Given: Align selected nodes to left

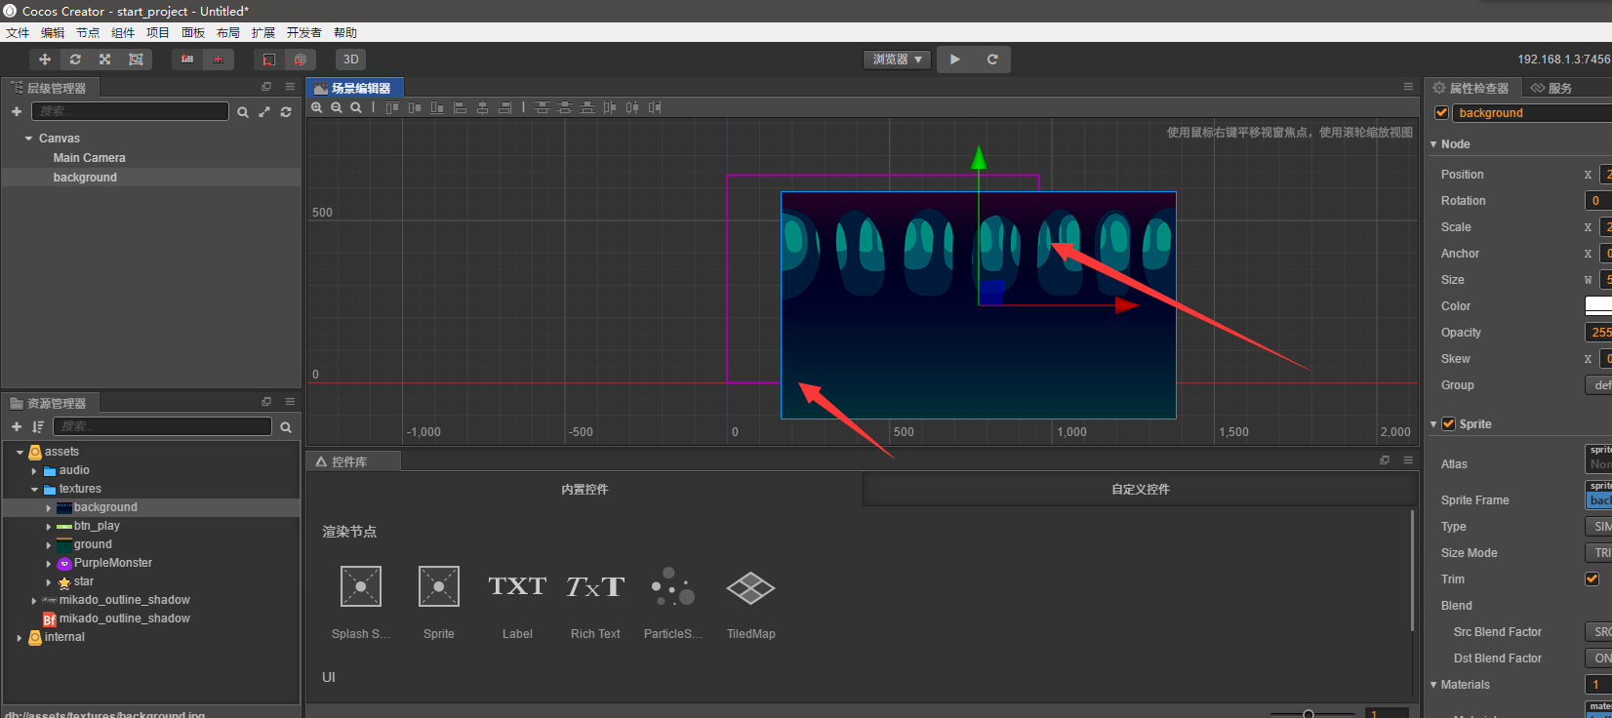Looking at the screenshot, I should pos(460,107).
